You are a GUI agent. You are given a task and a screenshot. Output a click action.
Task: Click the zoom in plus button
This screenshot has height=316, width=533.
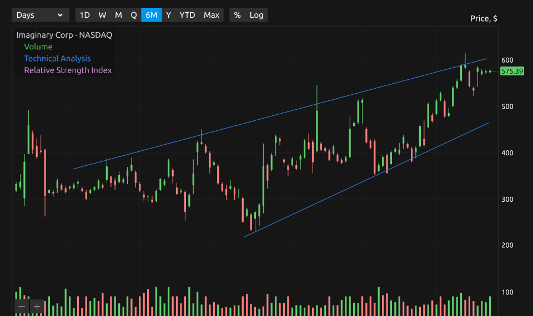coord(37,307)
